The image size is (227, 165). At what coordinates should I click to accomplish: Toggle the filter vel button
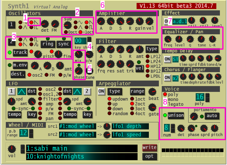(139, 69)
